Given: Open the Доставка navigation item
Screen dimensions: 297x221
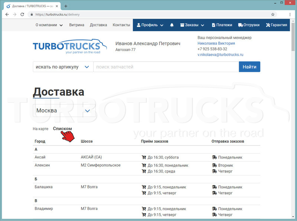Looking at the screenshot, I should [x=98, y=25].
